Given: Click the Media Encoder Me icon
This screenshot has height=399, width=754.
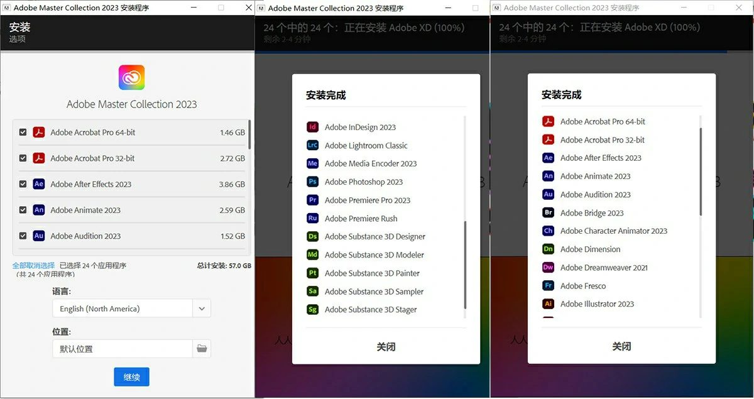Looking at the screenshot, I should pos(312,163).
